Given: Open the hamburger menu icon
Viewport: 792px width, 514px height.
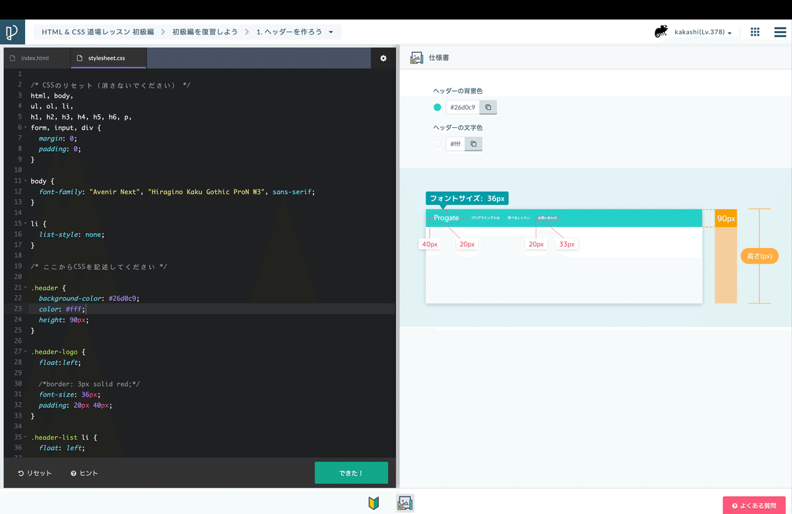Looking at the screenshot, I should [779, 32].
